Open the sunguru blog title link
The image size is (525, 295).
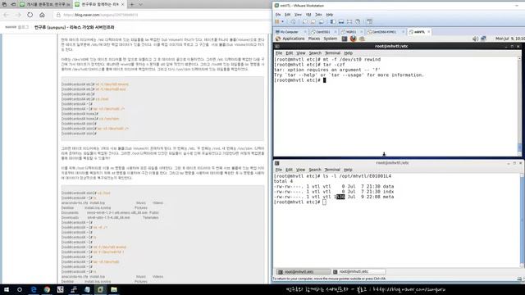point(74,27)
